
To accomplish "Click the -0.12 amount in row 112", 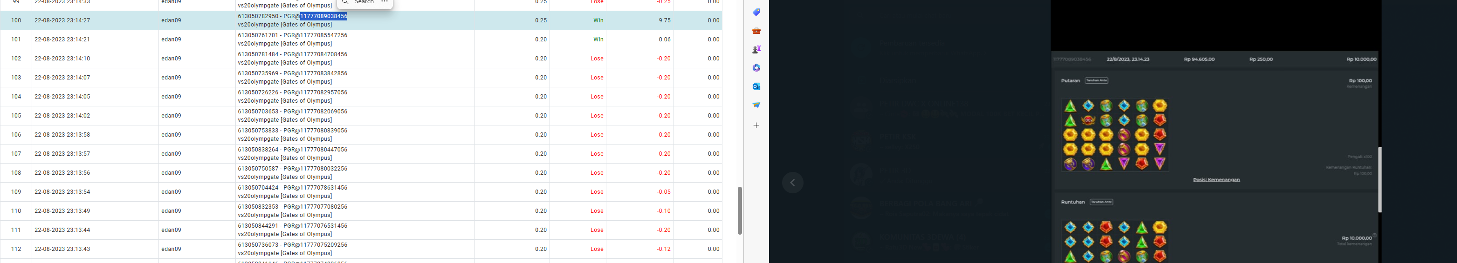I will 663,249.
